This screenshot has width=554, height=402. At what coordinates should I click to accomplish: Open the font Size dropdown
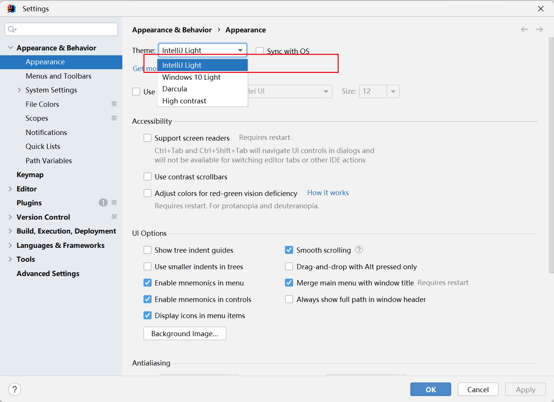393,91
